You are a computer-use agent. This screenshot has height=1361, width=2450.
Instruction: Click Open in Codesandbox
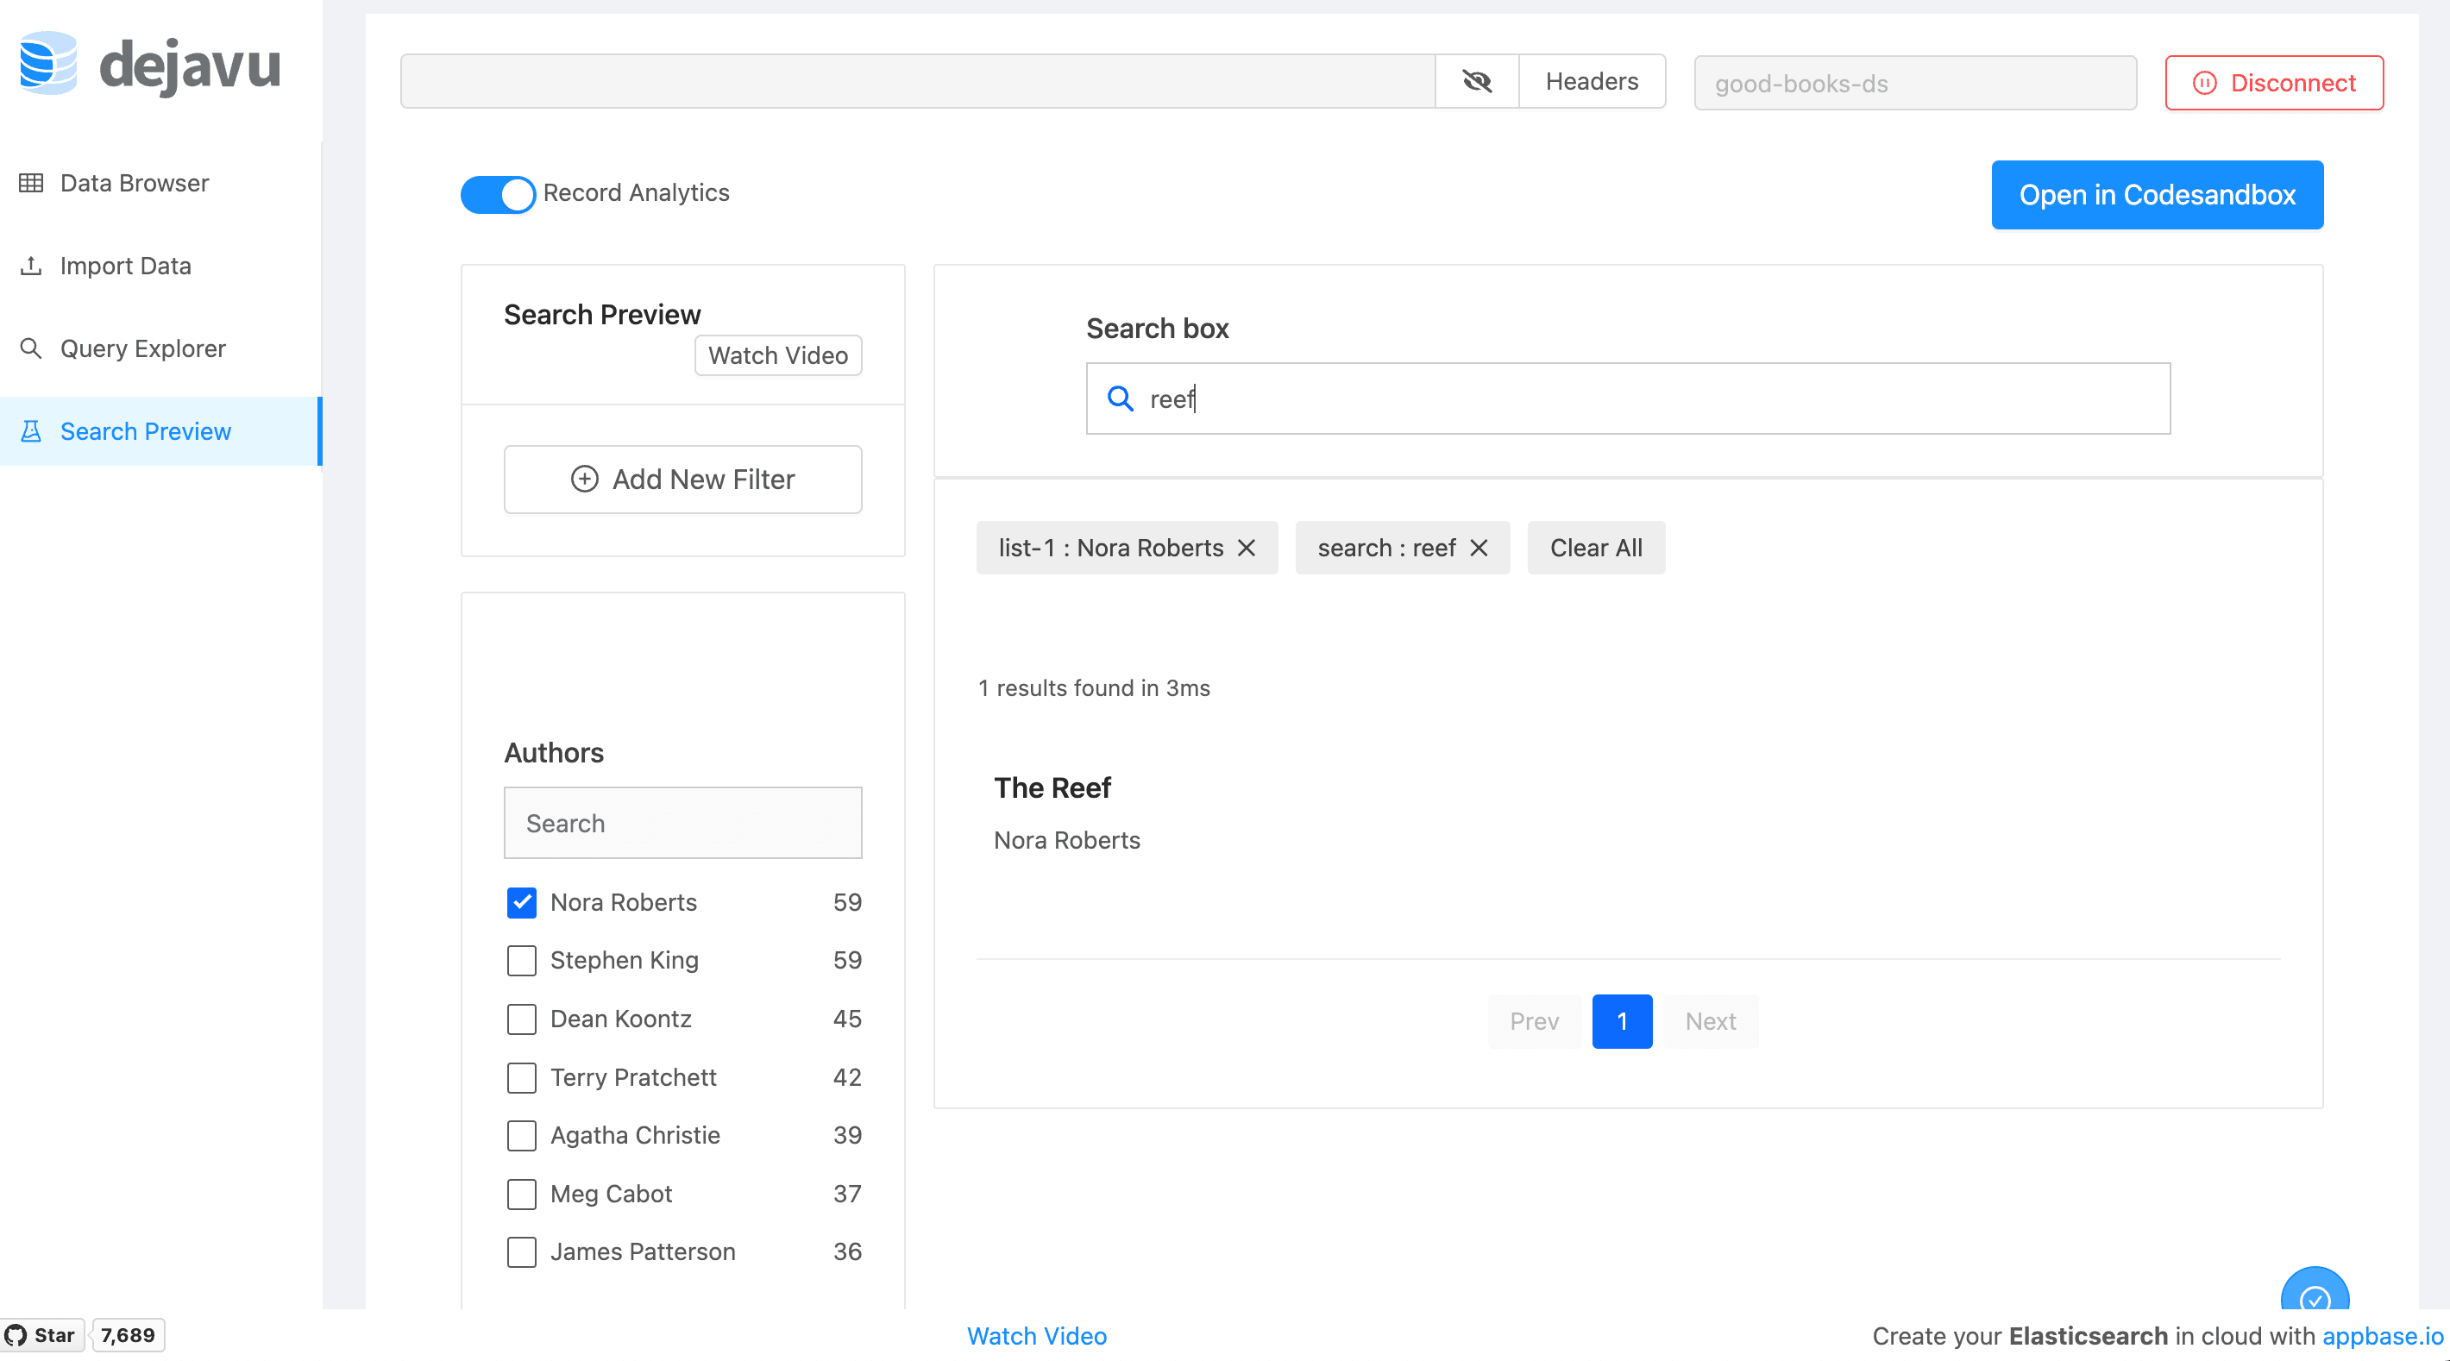click(2157, 194)
